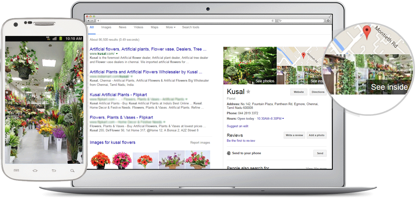Click 'See inside' label in the magnified circle
Image resolution: width=416 pixels, height=198 pixels.
[x=389, y=87]
